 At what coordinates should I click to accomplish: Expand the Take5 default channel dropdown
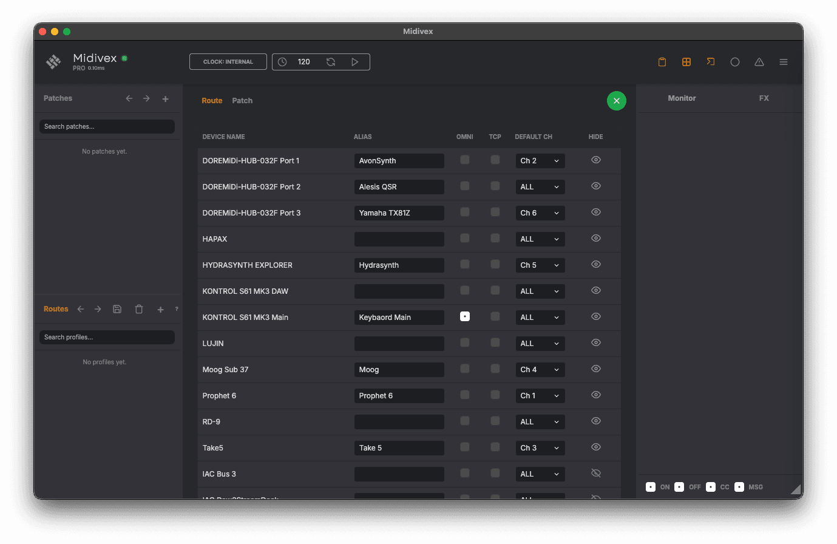tap(540, 448)
